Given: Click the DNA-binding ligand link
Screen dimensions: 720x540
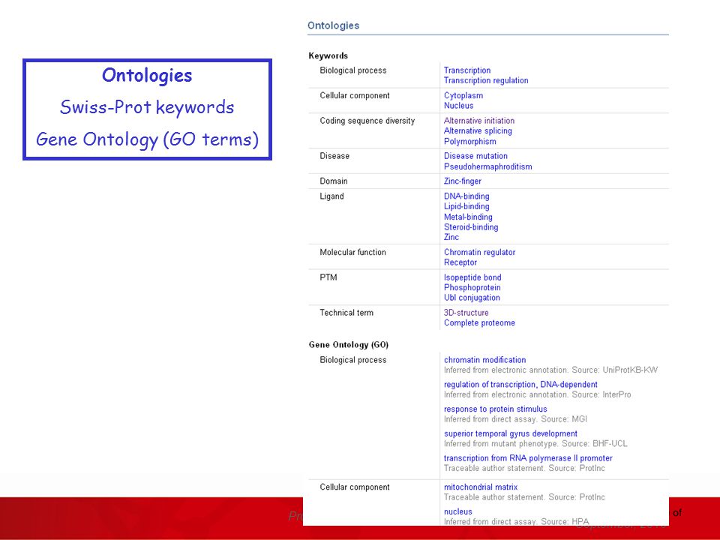Looking at the screenshot, I should coord(466,196).
